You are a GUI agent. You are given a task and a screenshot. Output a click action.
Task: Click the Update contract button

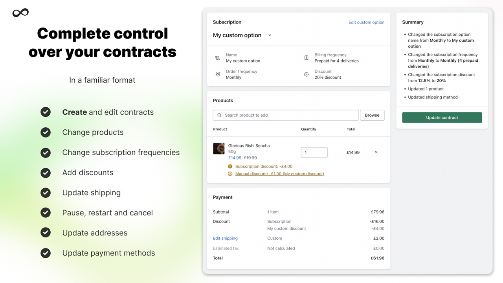coord(442,117)
